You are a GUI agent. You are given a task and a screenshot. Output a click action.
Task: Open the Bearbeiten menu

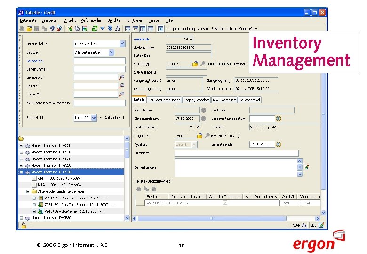[49, 20]
